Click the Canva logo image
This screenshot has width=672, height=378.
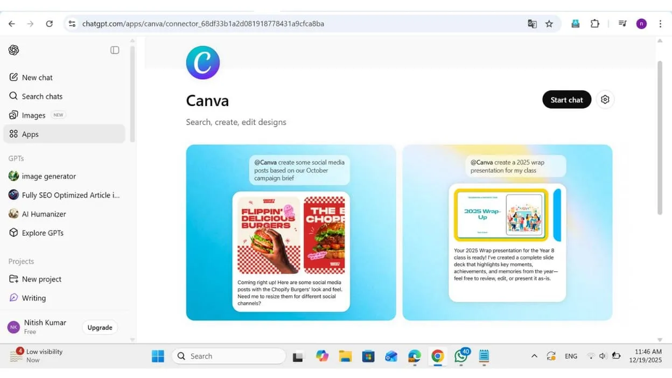203,62
